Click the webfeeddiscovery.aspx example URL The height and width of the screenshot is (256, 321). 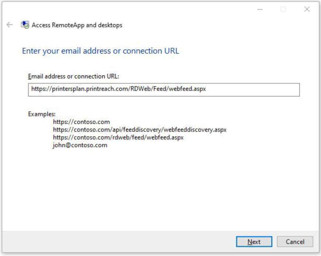pyautogui.click(x=140, y=129)
